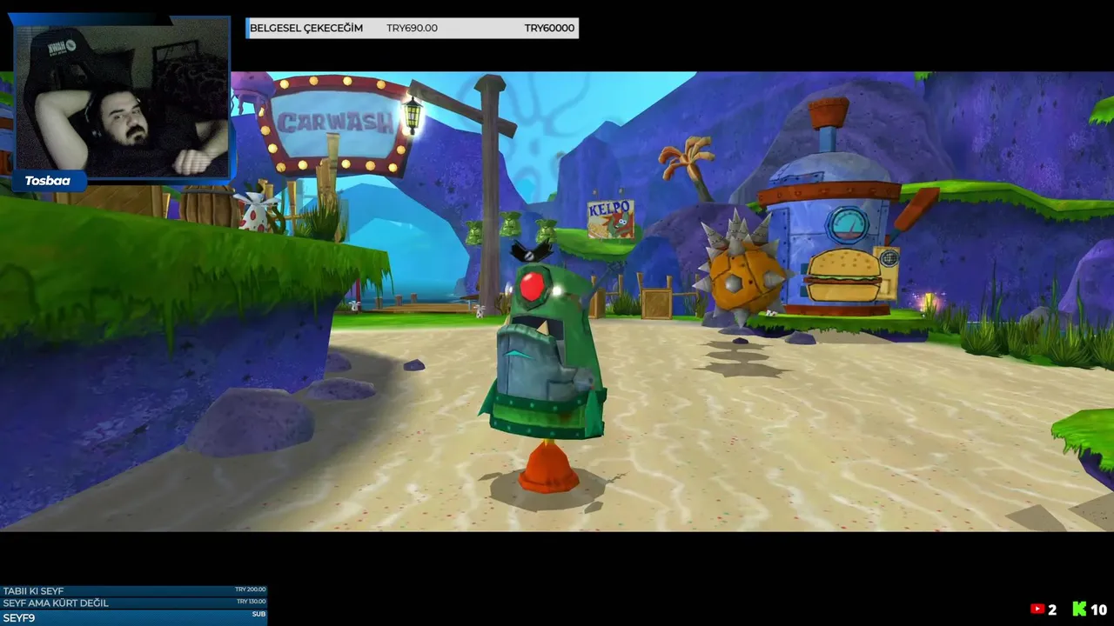Click the green Kick logo icon
Image resolution: width=1114 pixels, height=626 pixels.
click(x=1079, y=609)
